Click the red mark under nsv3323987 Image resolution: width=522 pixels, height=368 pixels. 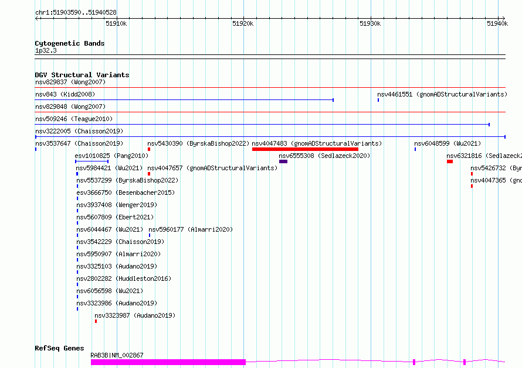tap(96, 321)
